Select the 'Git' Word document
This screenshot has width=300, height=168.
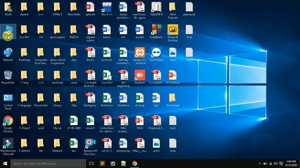pyautogui.click(x=123, y=32)
